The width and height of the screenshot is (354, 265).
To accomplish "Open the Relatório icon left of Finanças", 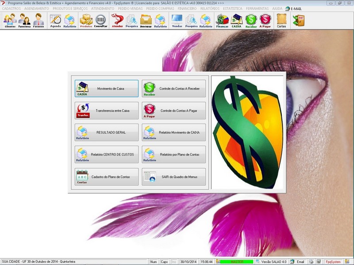I will 206,20.
